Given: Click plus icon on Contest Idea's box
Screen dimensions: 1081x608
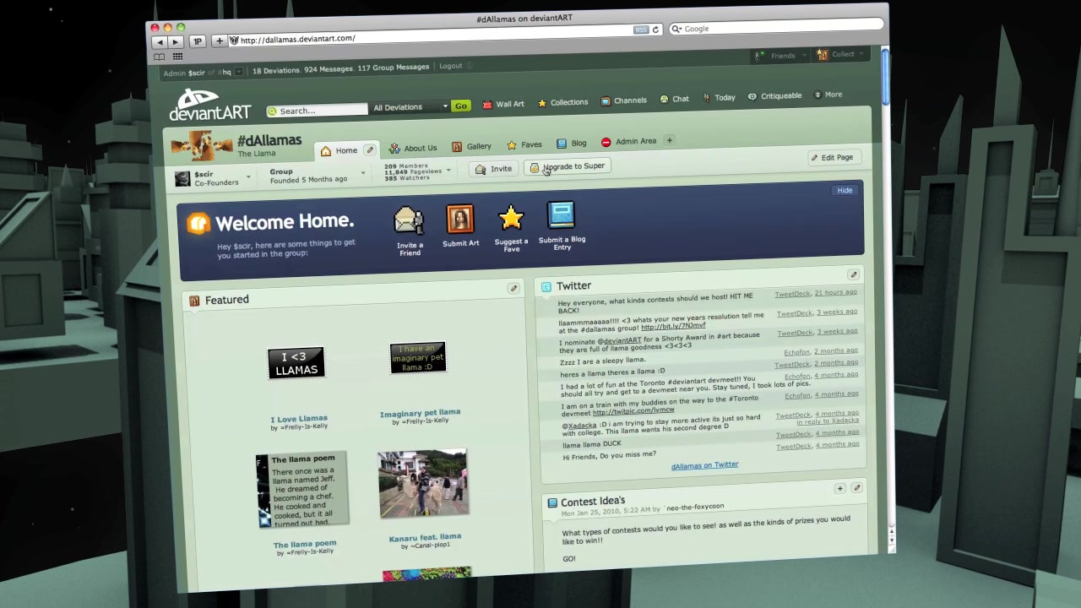Looking at the screenshot, I should [839, 488].
